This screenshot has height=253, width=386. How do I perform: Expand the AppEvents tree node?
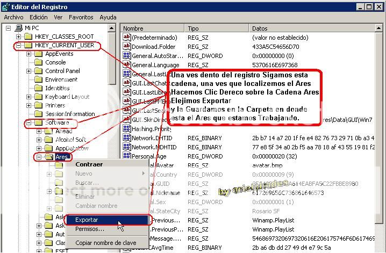point(29,54)
